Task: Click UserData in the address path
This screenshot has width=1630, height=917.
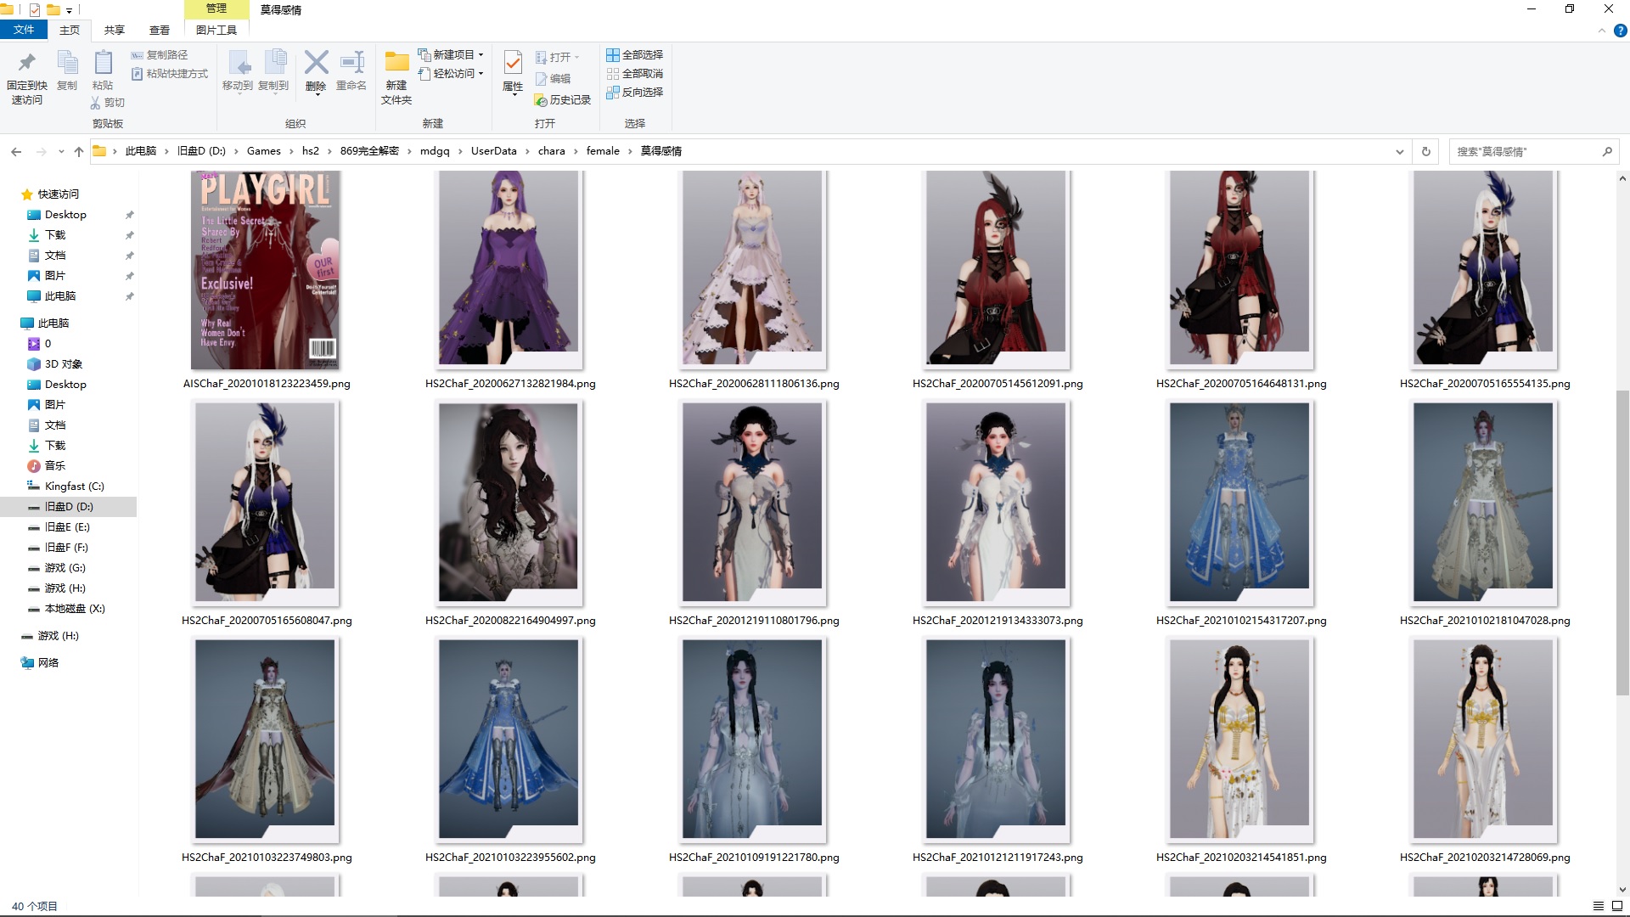Action: [x=494, y=151]
